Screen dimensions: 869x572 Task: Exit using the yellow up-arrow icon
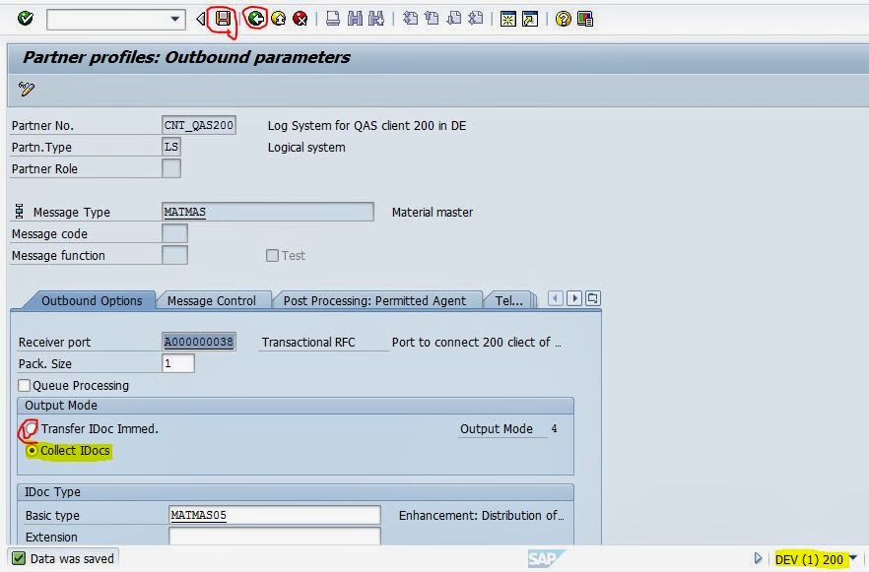click(278, 19)
